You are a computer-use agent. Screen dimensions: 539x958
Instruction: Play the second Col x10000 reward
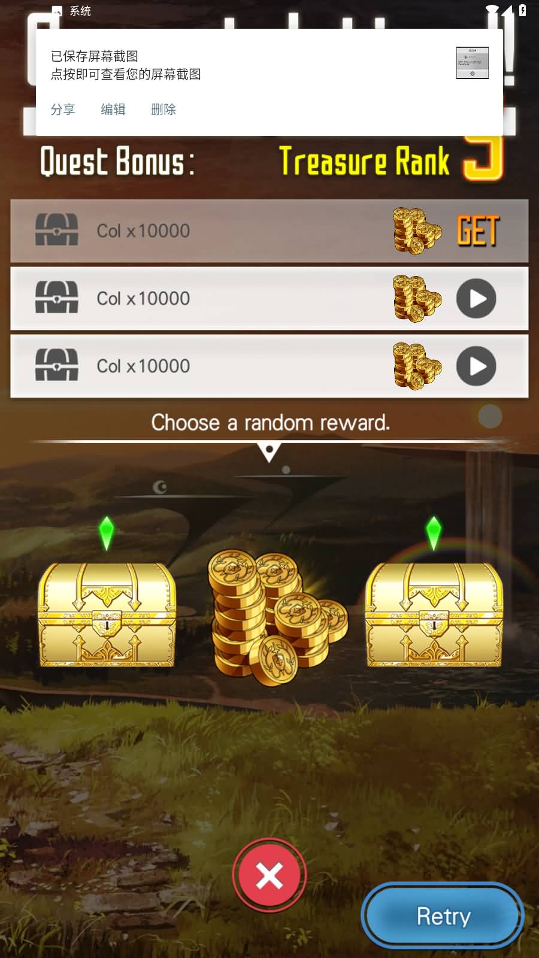(476, 298)
